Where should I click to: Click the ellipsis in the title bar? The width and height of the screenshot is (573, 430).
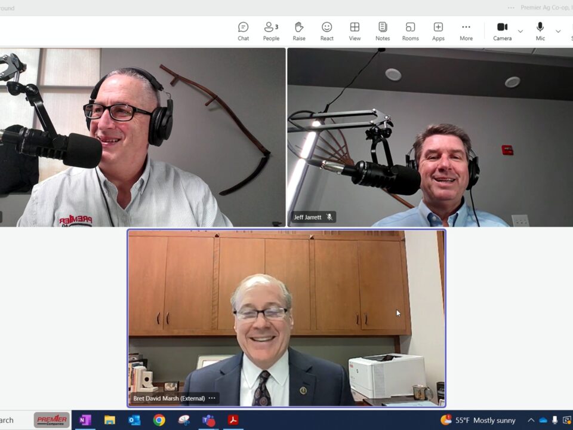pyautogui.click(x=511, y=8)
